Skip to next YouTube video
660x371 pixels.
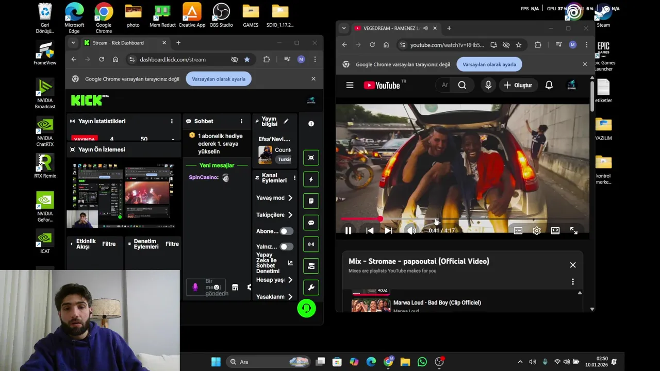click(388, 231)
